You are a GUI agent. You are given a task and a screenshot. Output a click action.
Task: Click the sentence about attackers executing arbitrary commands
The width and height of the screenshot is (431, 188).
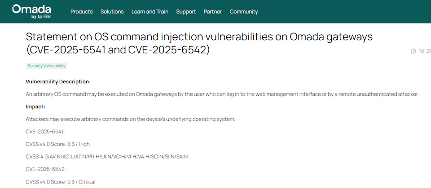(130, 119)
